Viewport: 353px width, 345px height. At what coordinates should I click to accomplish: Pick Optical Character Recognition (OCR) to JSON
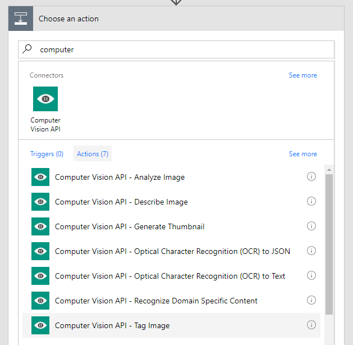pyautogui.click(x=171, y=251)
